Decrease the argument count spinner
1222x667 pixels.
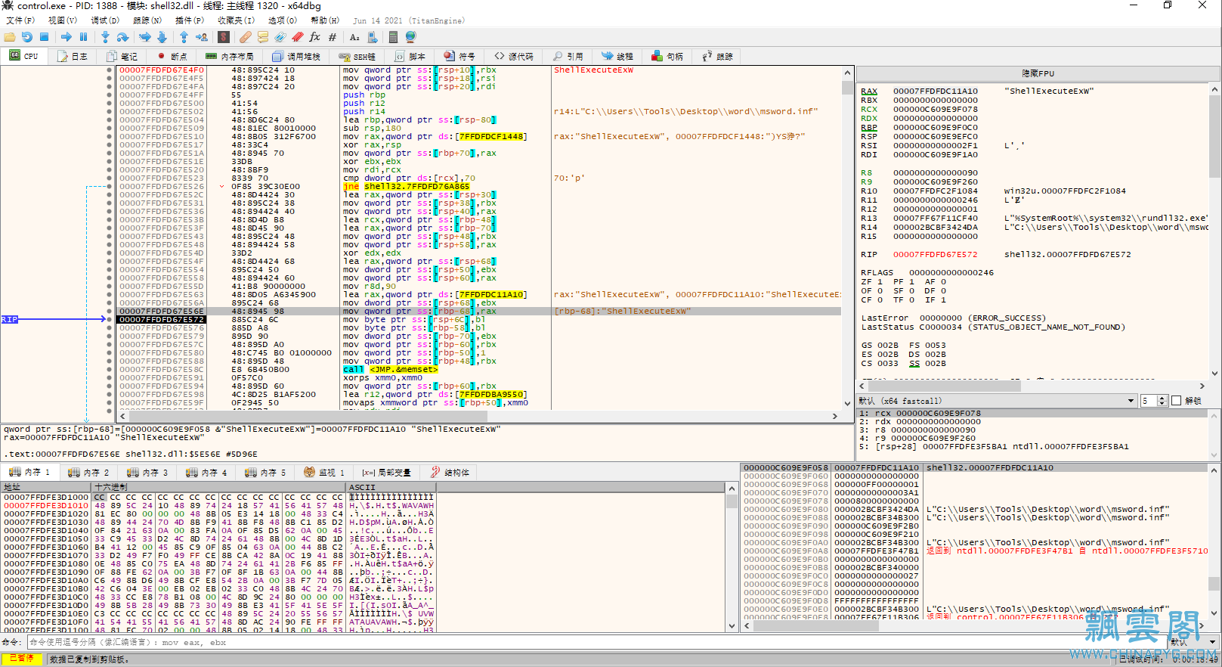tap(1162, 404)
